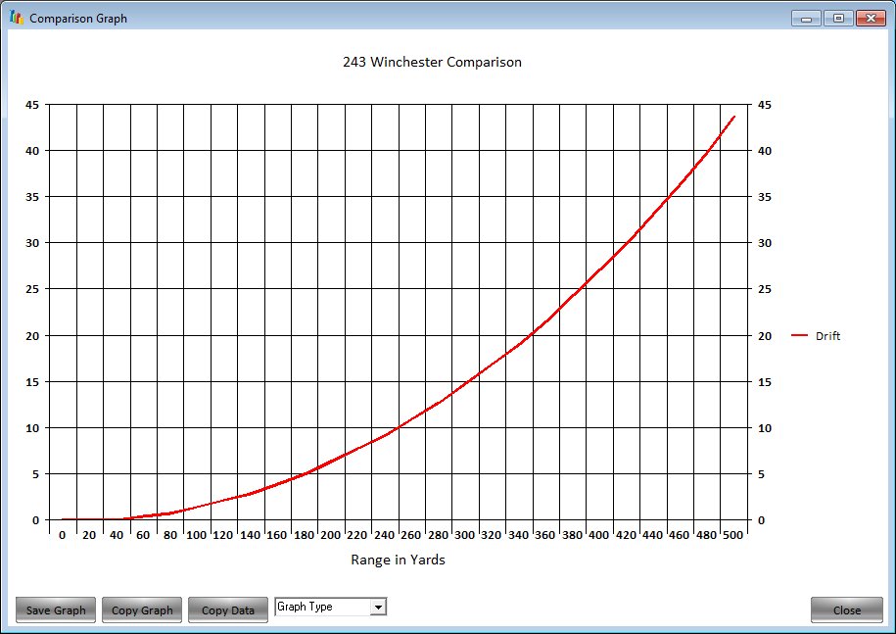The width and height of the screenshot is (896, 634).
Task: Click the 45 label on the left axis
Action: point(32,105)
